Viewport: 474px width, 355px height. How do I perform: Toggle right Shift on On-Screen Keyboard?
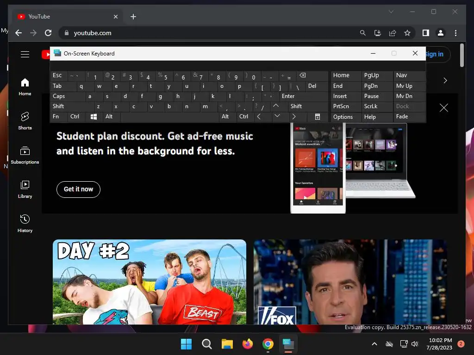coord(308,106)
